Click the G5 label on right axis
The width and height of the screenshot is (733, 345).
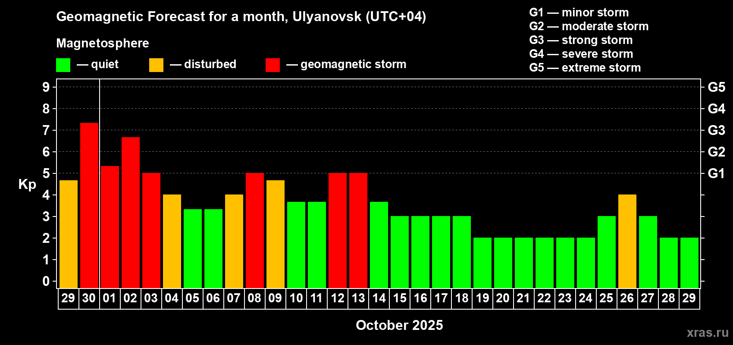(x=717, y=87)
